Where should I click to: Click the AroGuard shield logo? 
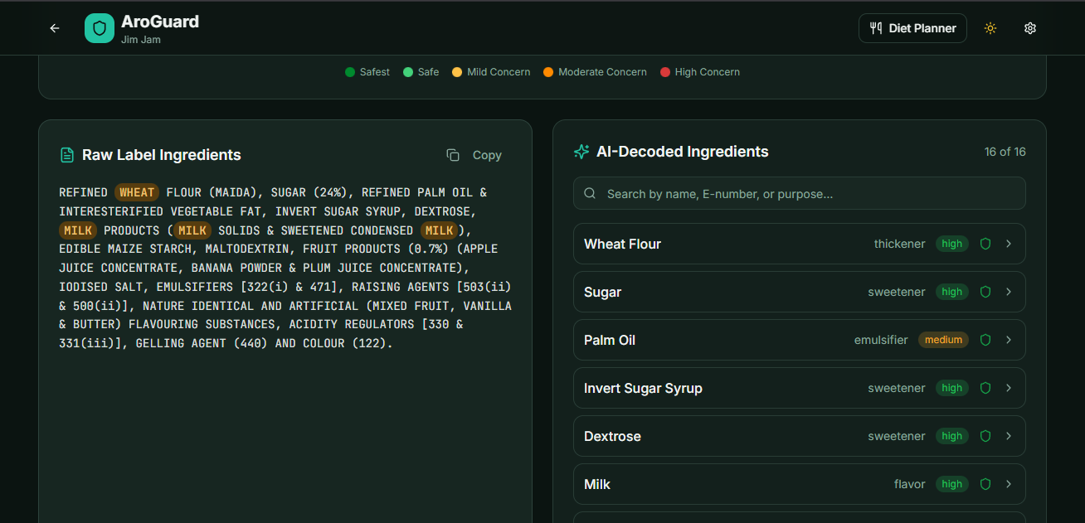[99, 27]
